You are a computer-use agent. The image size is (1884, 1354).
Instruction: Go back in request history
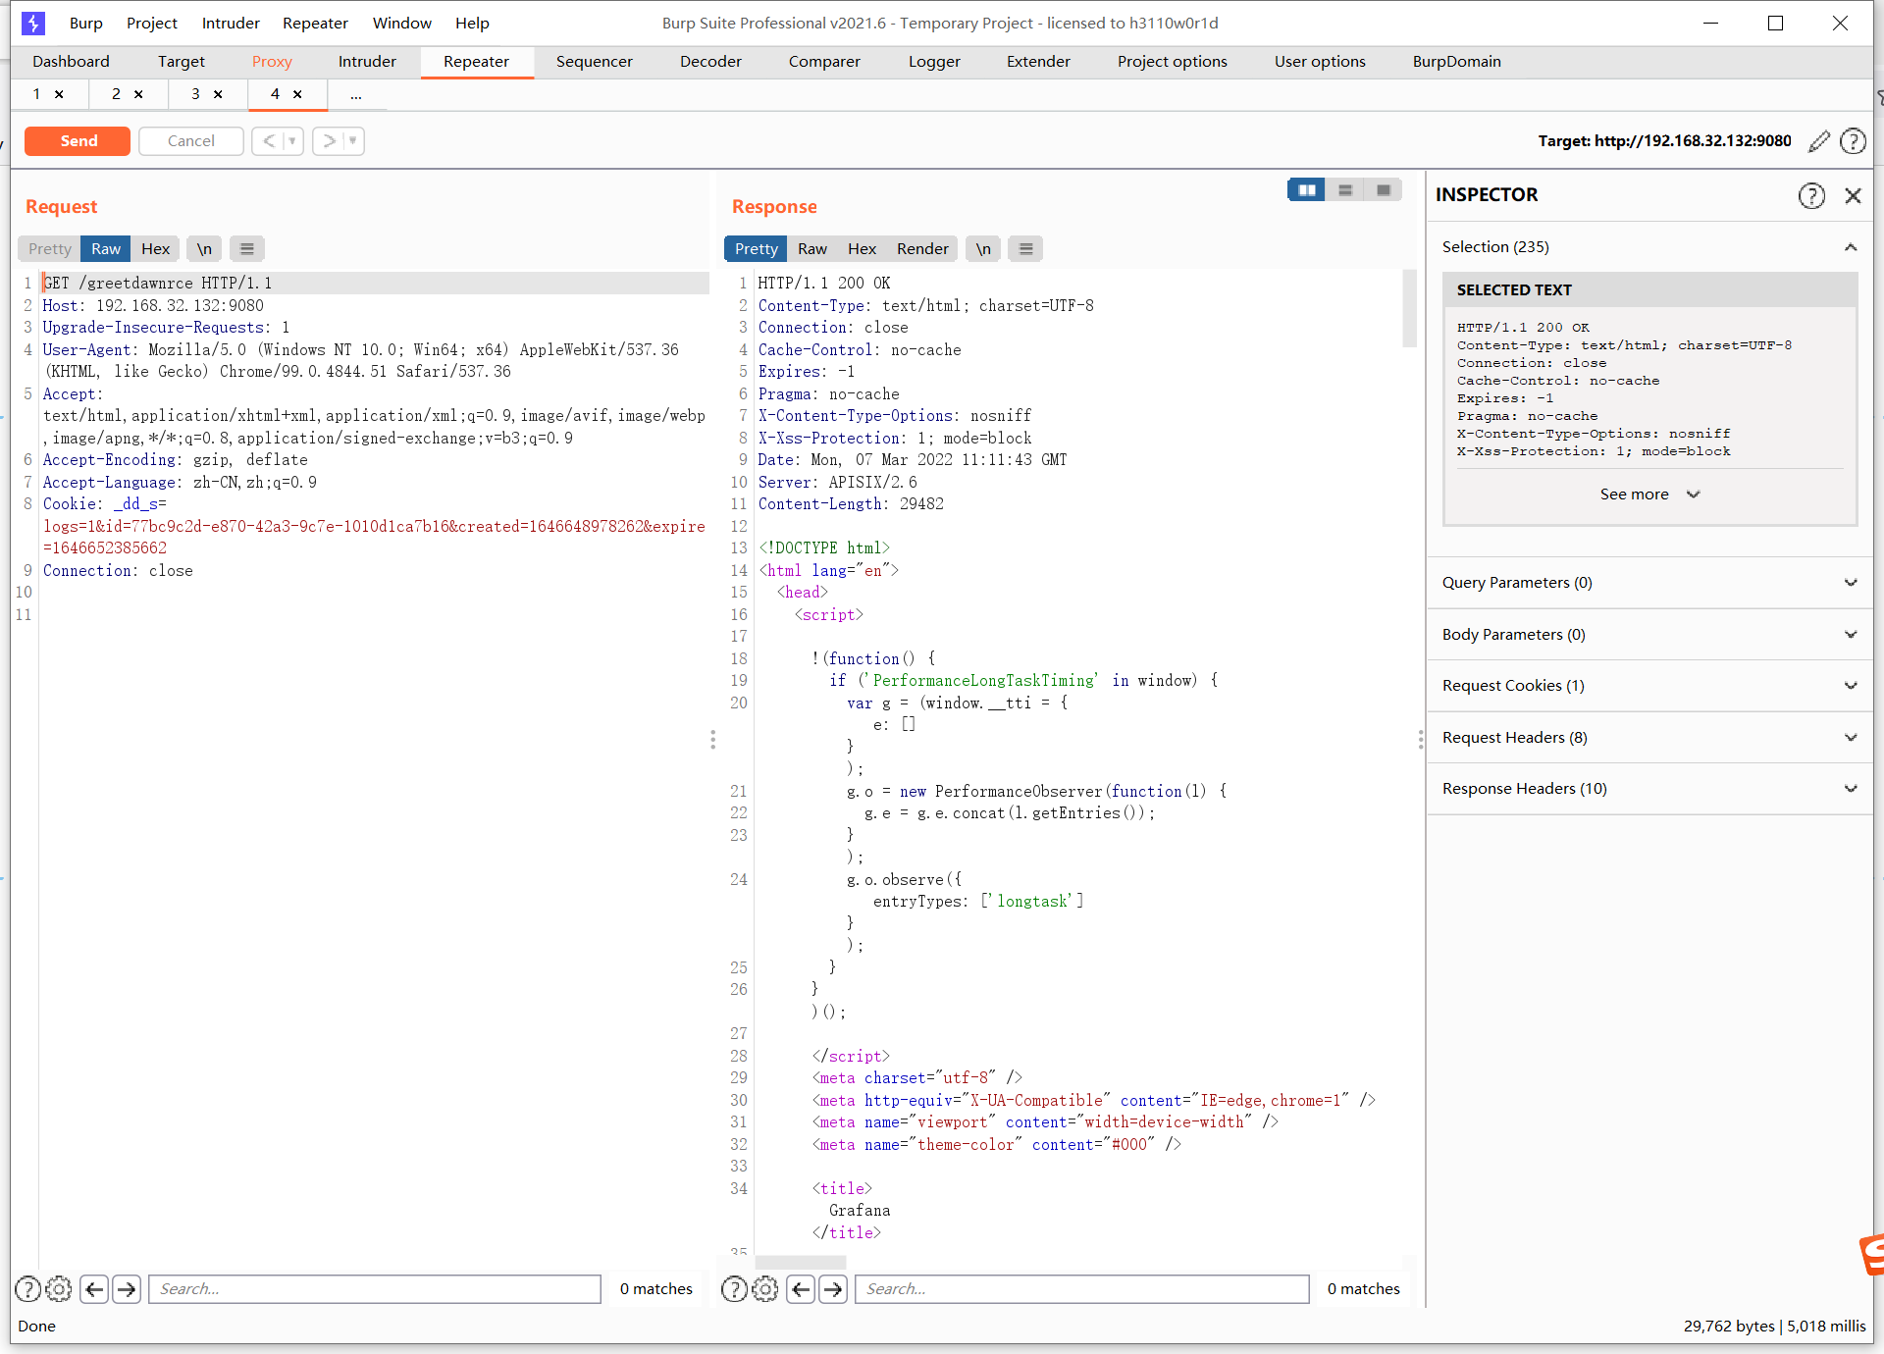(268, 141)
